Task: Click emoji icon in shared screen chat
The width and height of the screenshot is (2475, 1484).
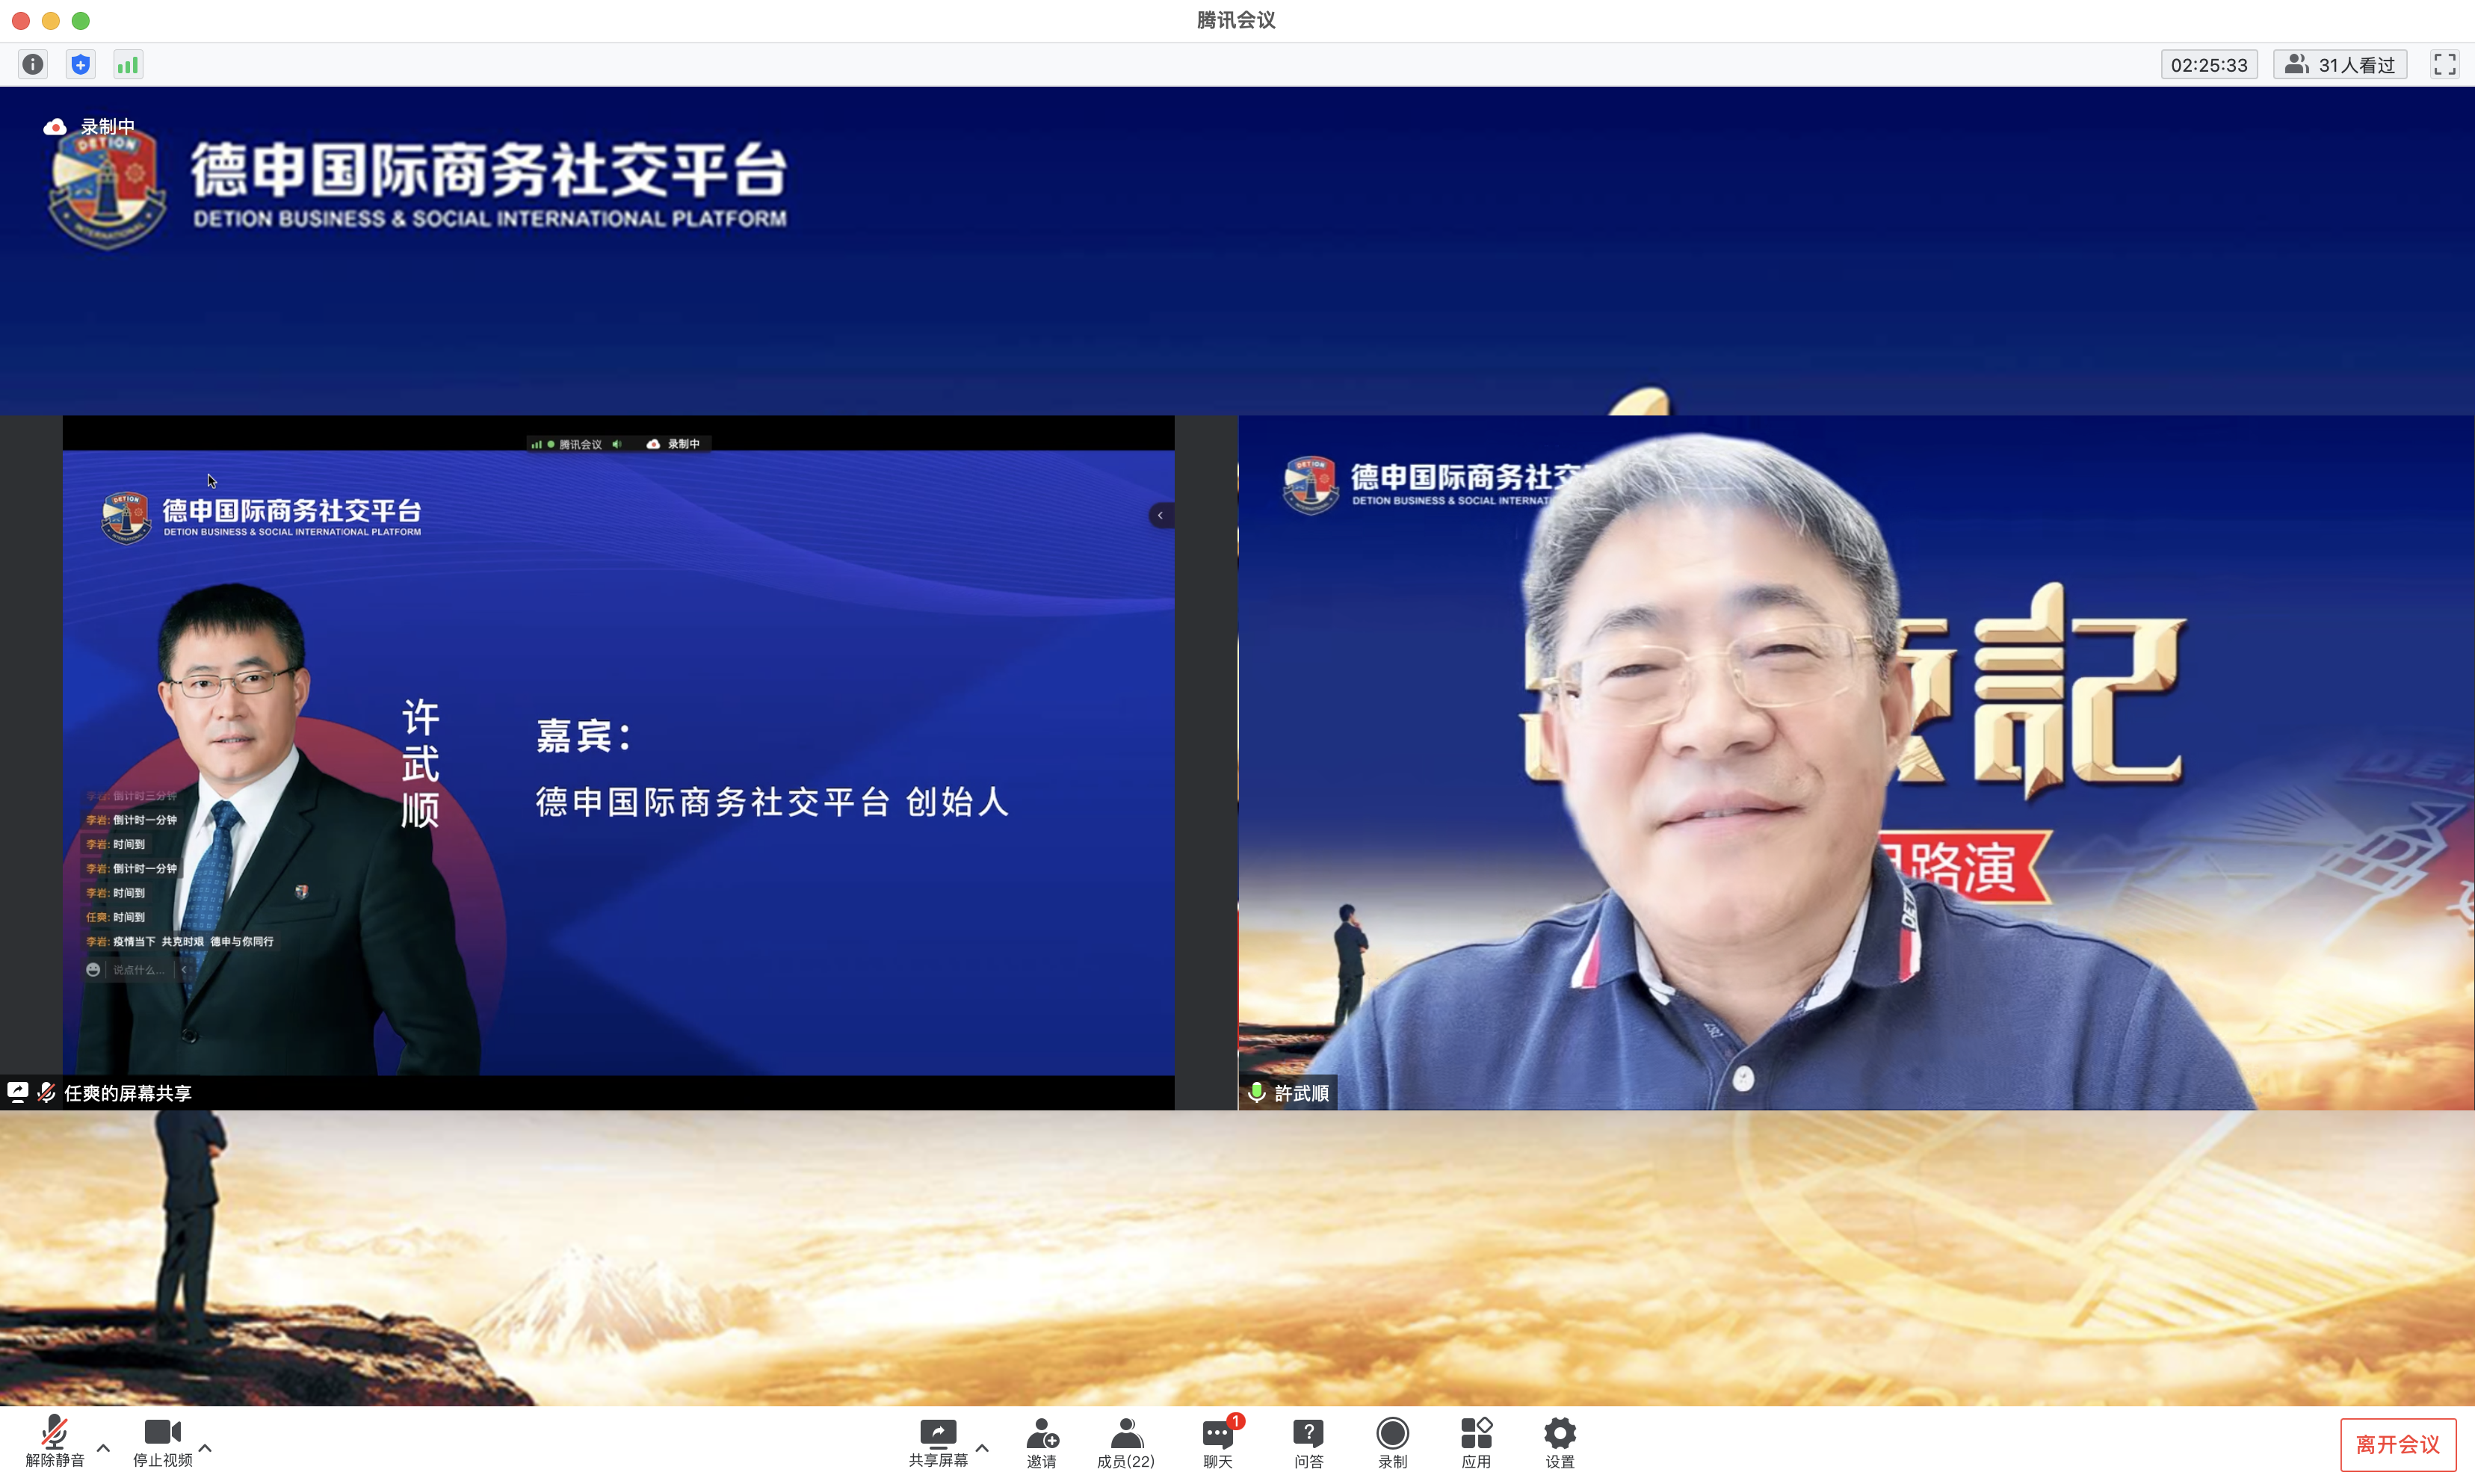Action: click(93, 970)
